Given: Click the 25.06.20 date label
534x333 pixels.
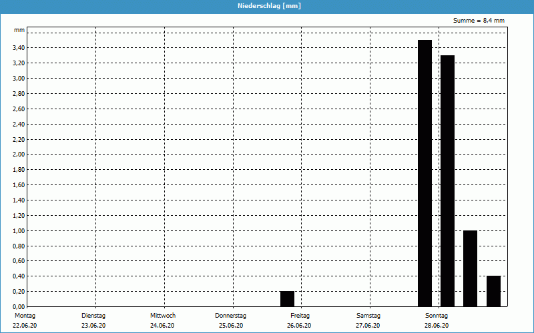Looking at the screenshot, I should [x=231, y=326].
